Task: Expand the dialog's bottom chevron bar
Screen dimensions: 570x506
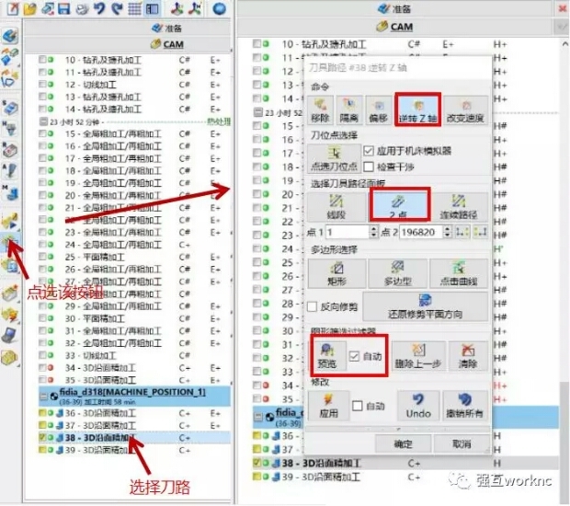Action: coord(398,430)
